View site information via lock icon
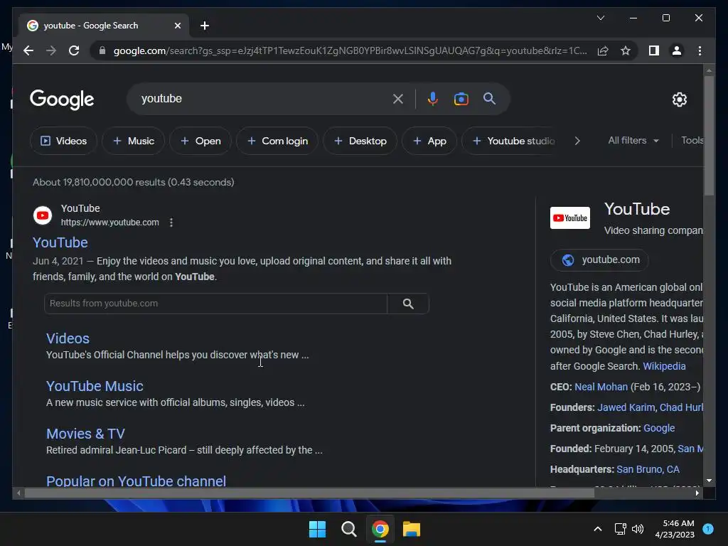The width and height of the screenshot is (728, 546). [x=102, y=50]
